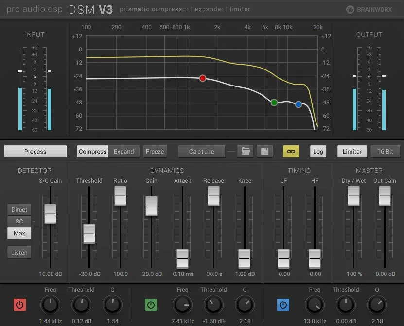Viewport: 404px width, 326px height.
Task: Select Compress mode
Action: pos(92,152)
